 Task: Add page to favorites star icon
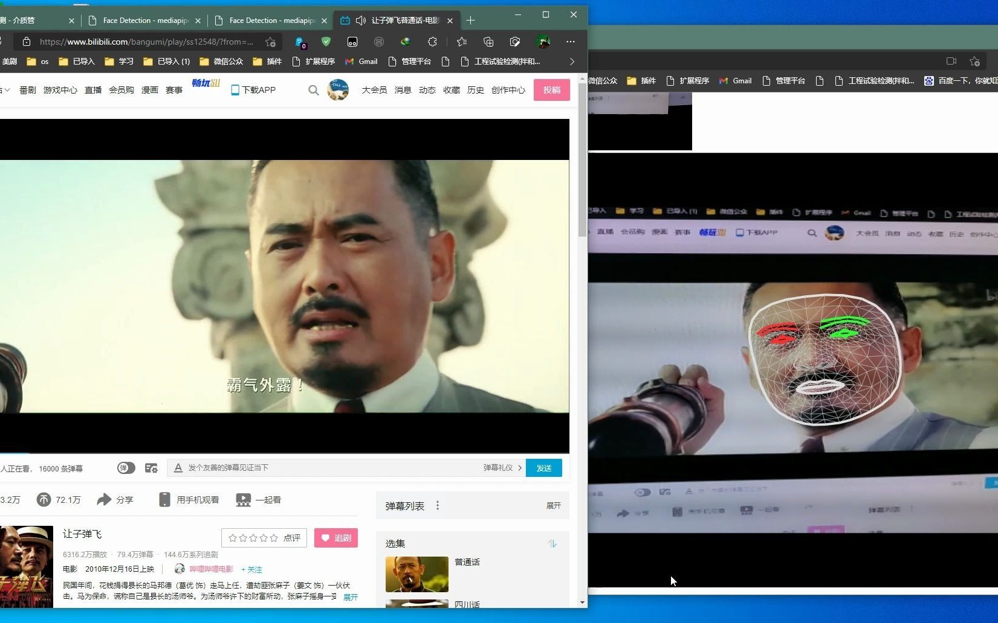(271, 42)
